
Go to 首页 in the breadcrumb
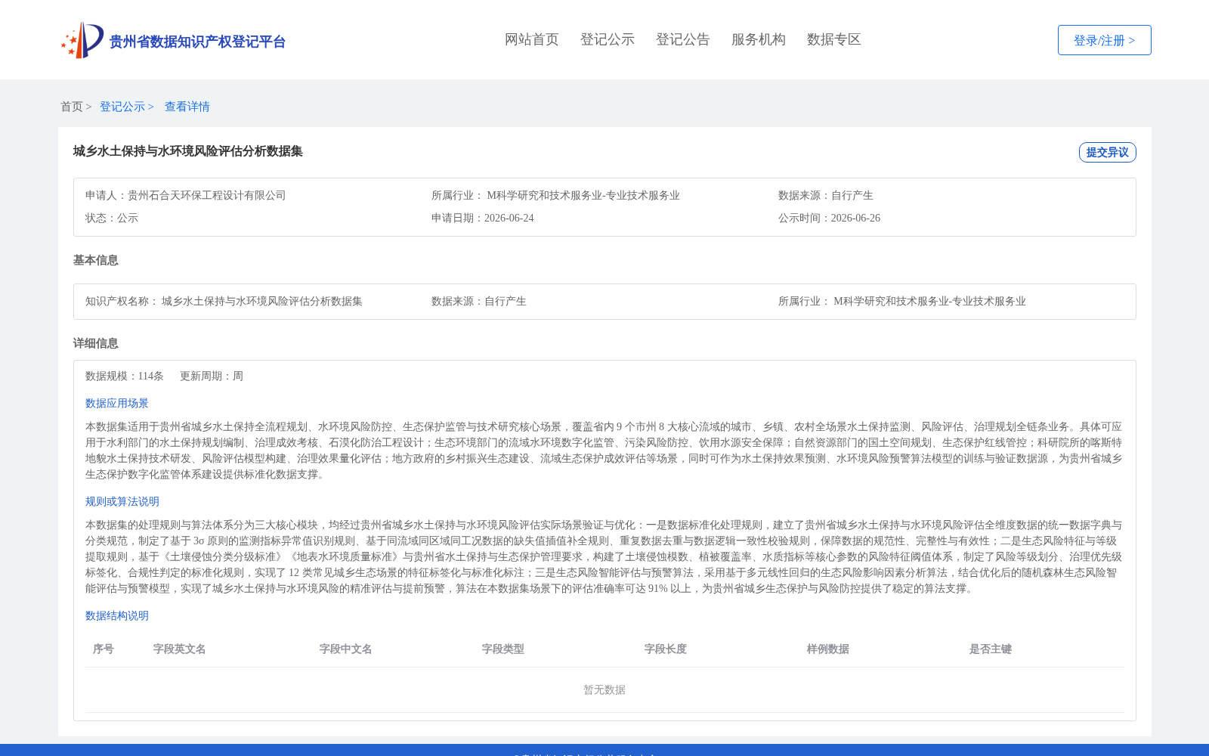[x=72, y=107]
